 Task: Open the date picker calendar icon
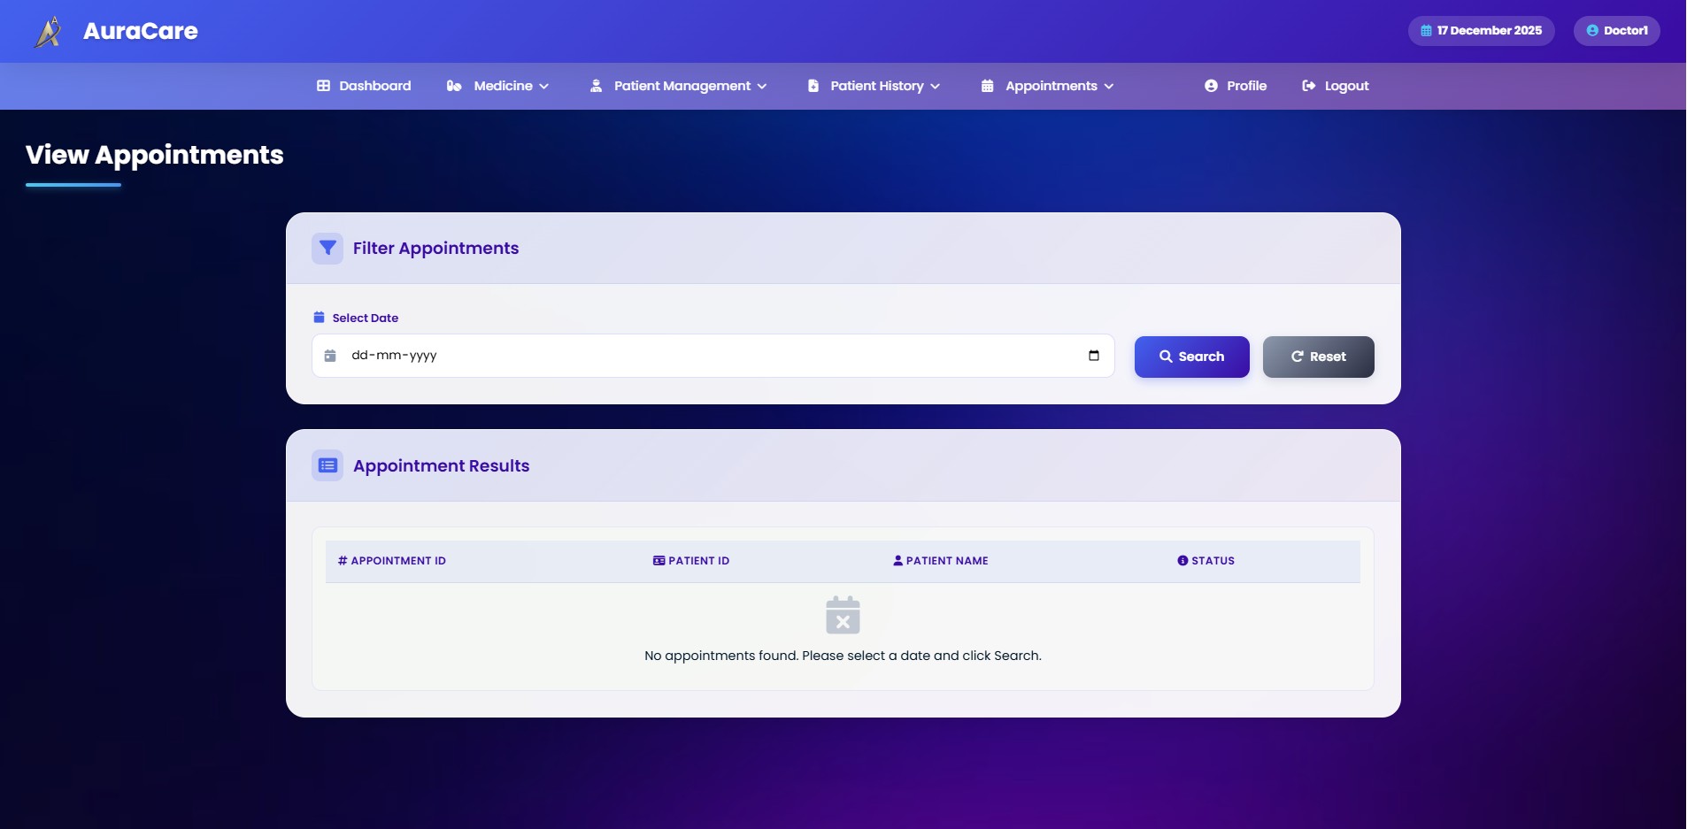(1094, 356)
